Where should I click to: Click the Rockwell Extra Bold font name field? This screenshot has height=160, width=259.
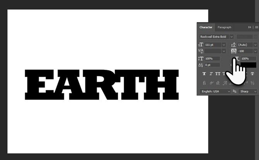[x=214, y=37]
